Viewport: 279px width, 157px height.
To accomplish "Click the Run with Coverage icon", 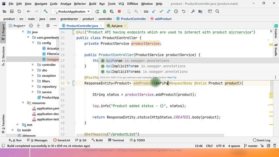I will tap(112, 12).
